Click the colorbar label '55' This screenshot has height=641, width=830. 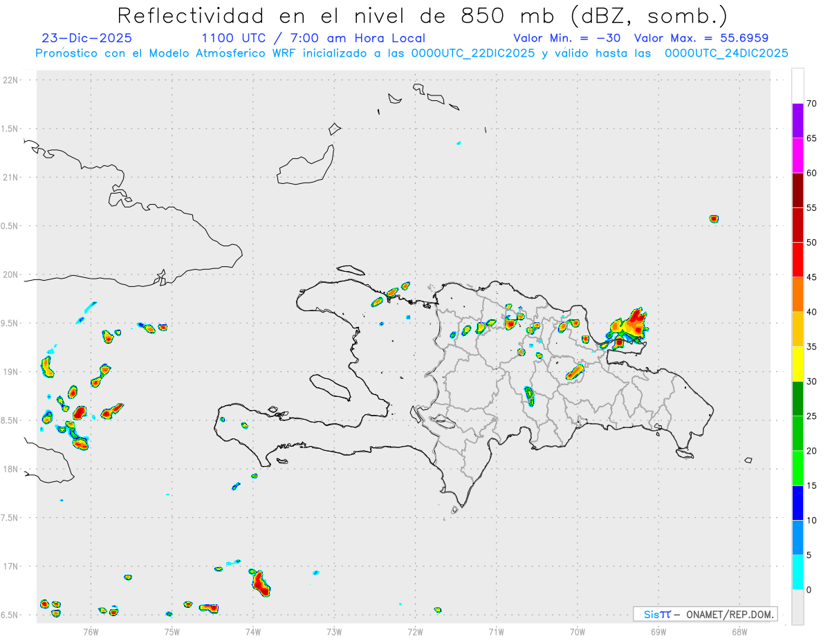pyautogui.click(x=812, y=207)
